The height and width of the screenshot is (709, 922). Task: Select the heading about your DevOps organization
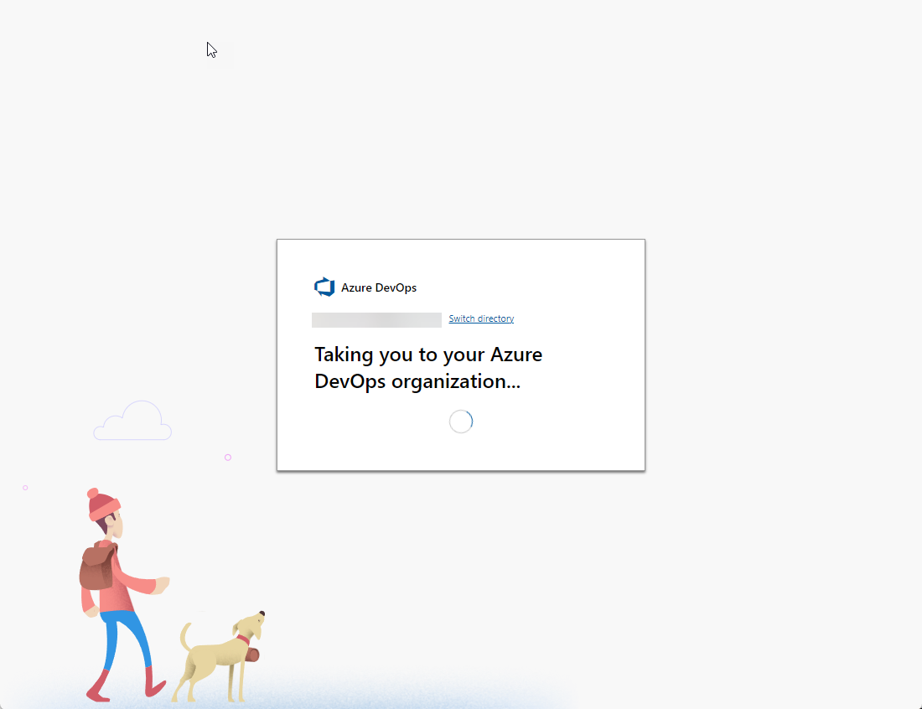(x=427, y=367)
